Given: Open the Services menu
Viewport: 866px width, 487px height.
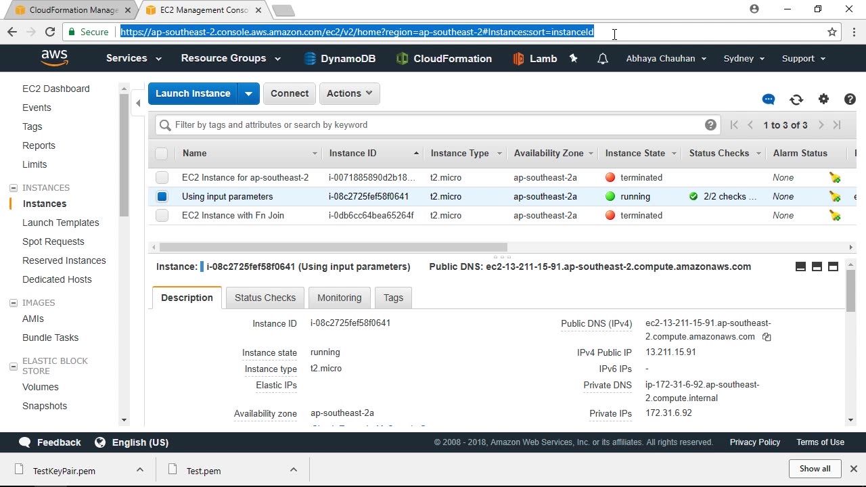Looking at the screenshot, I should tap(133, 58).
